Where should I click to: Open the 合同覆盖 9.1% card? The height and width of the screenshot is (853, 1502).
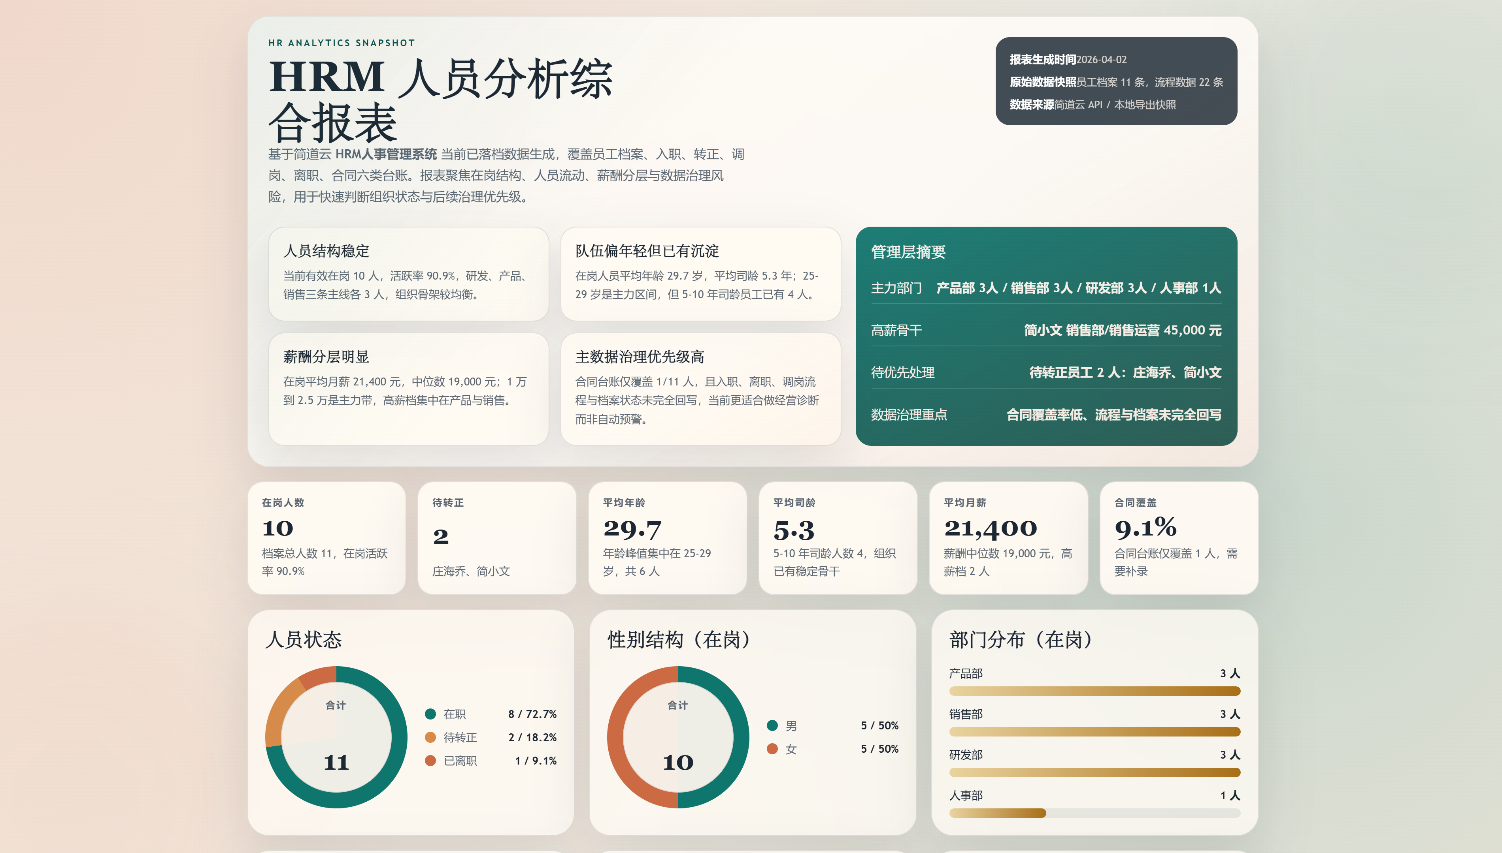click(x=1179, y=538)
